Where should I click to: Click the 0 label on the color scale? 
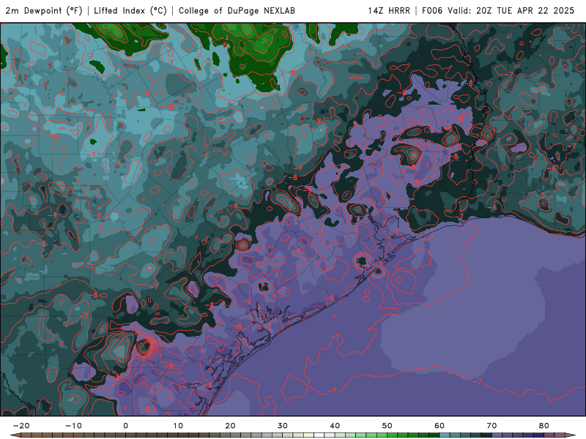[x=125, y=426]
